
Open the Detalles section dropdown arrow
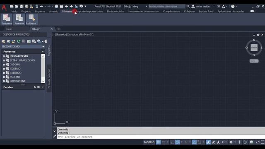pos(43,87)
